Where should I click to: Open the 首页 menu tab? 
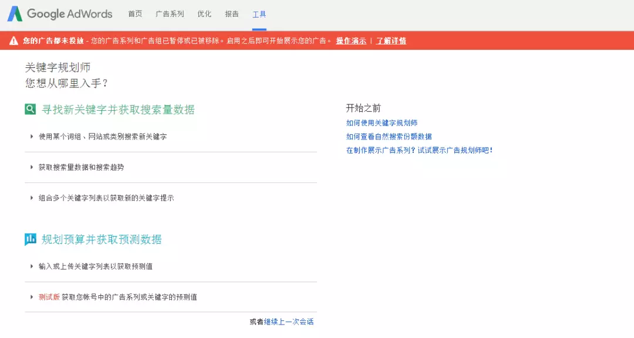(x=135, y=14)
